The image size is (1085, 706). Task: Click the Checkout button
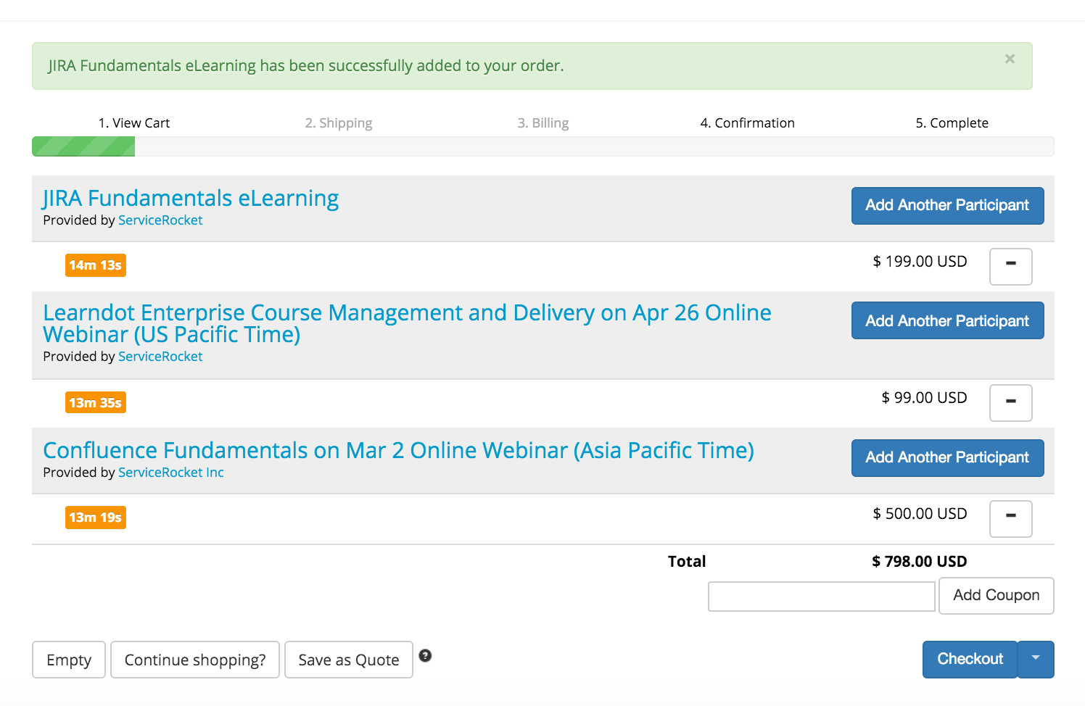point(970,659)
